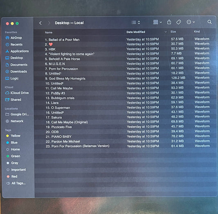Filter by the Red tag

[x=12, y=176]
